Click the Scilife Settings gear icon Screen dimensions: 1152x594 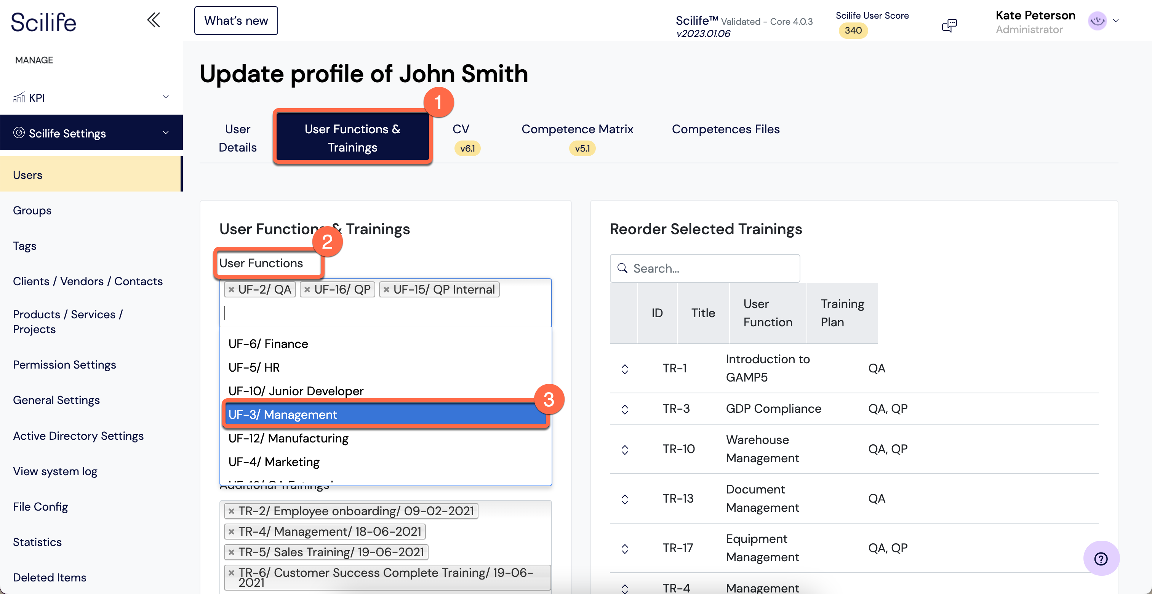pos(19,133)
